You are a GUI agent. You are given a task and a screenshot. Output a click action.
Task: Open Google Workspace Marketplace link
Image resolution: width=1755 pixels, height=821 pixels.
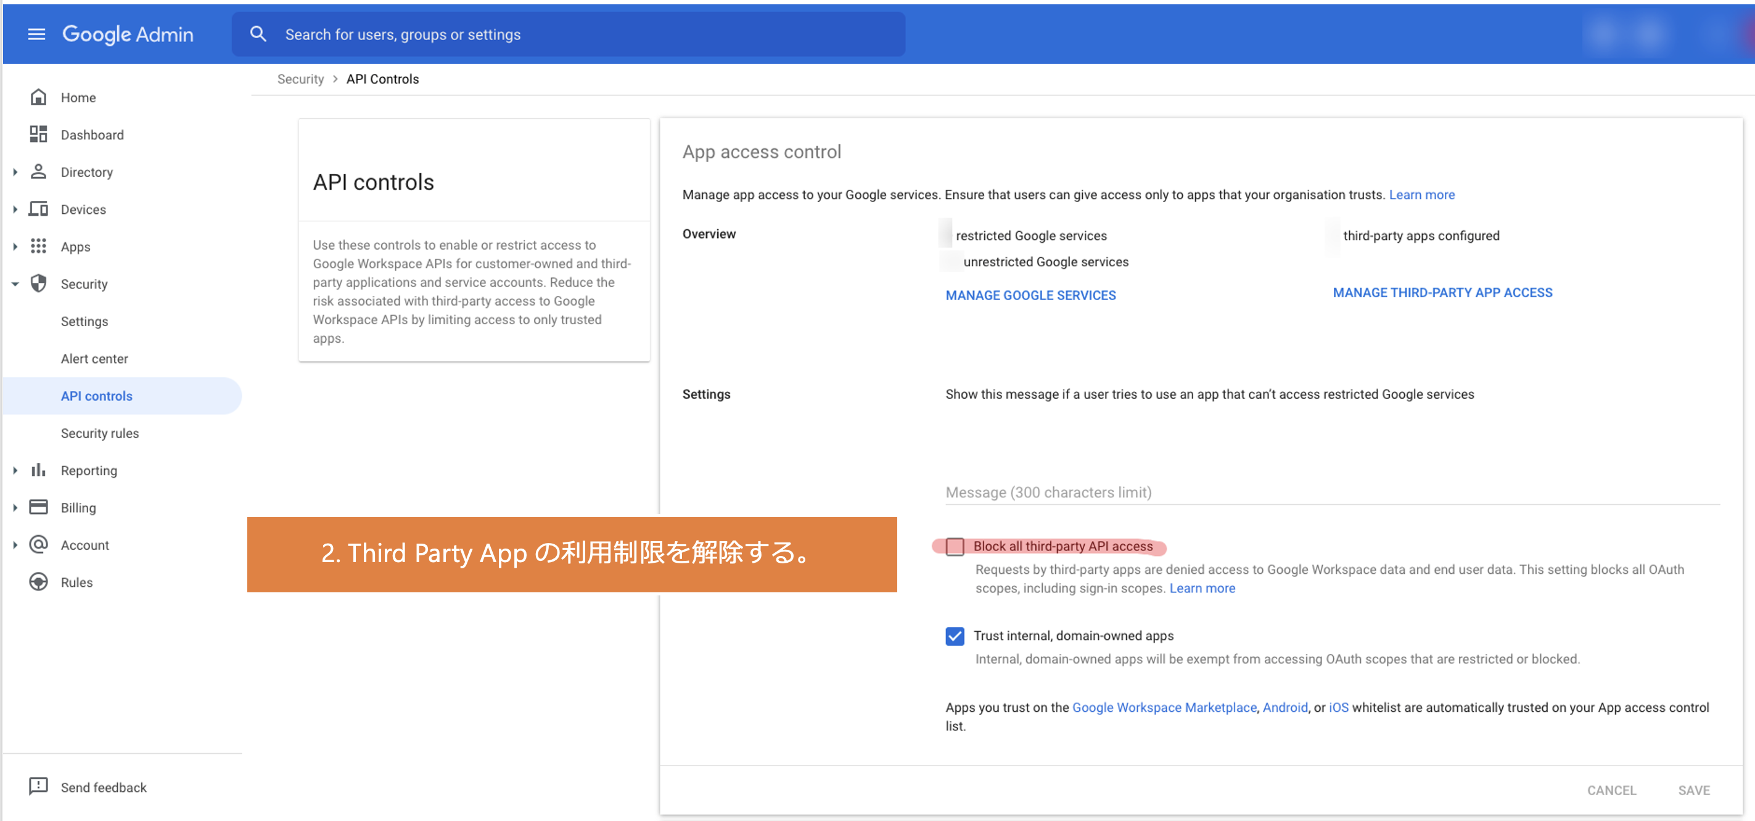pos(1164,708)
